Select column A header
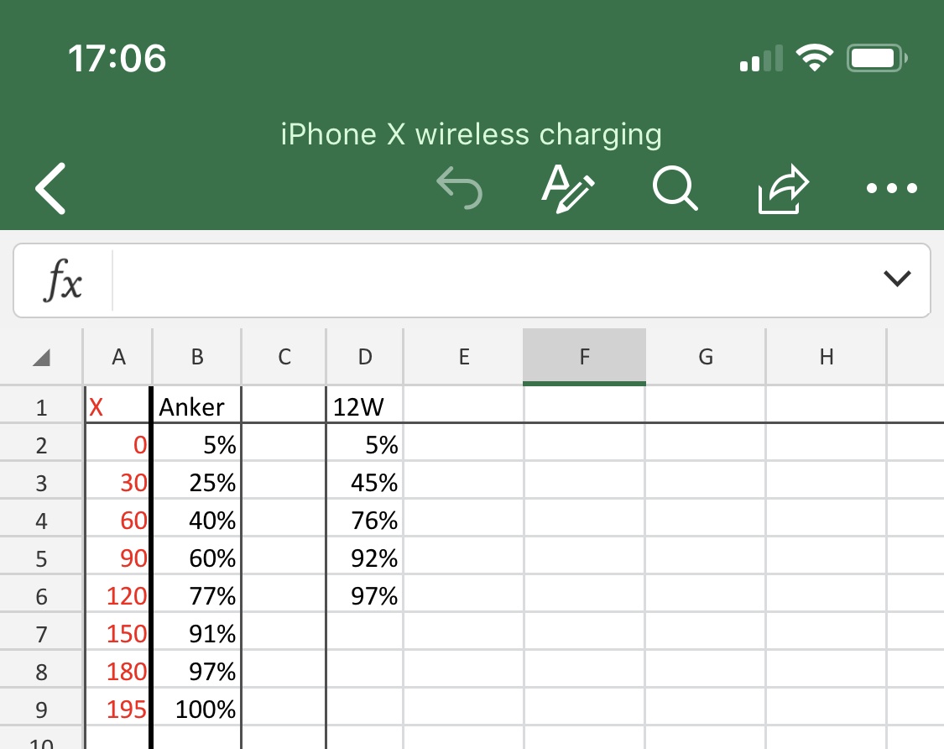 pyautogui.click(x=118, y=357)
